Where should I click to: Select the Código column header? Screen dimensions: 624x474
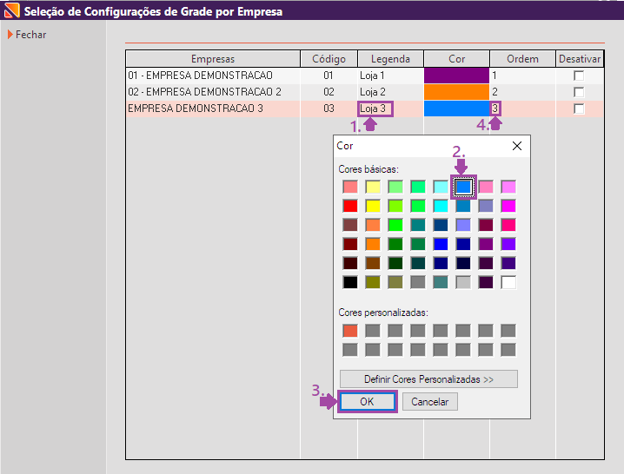tap(329, 59)
